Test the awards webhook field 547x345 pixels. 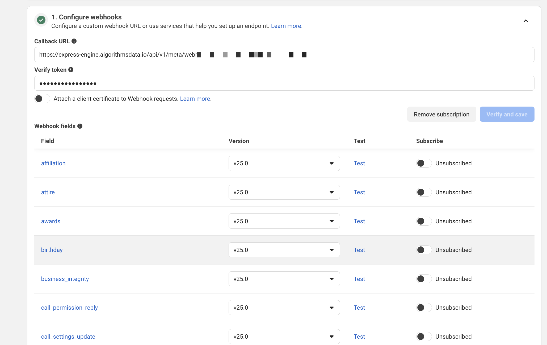tap(359, 221)
